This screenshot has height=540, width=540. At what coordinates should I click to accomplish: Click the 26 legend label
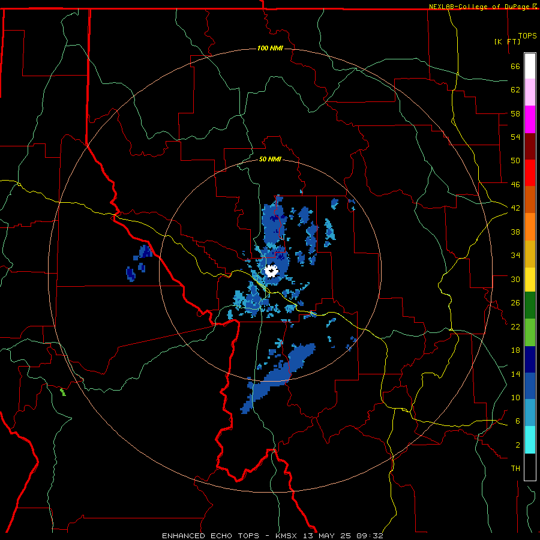coord(515,303)
